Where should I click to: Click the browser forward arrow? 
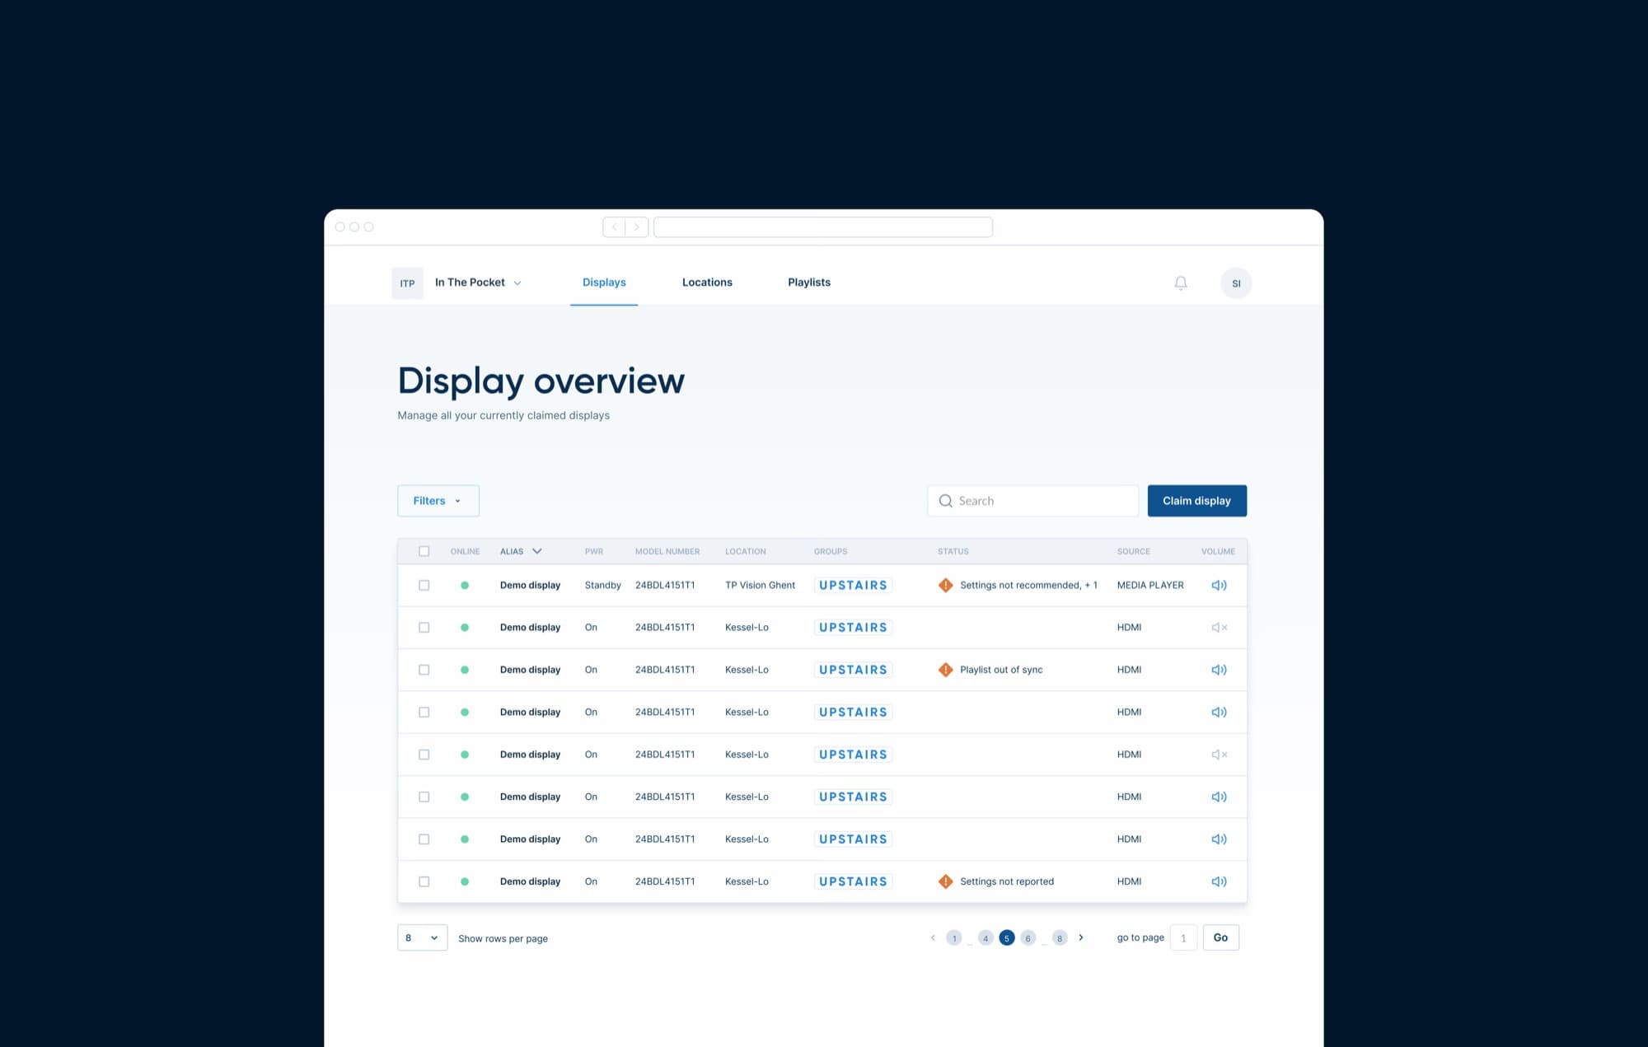(636, 227)
